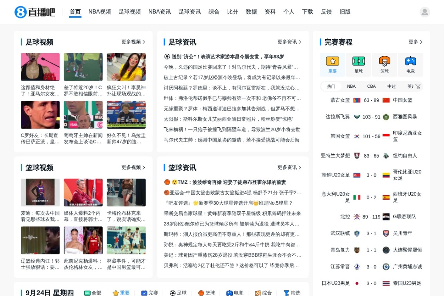Viewport: 444px width, 296px height.
Task: Open the NBA视频 nav item
Action: coord(100,12)
